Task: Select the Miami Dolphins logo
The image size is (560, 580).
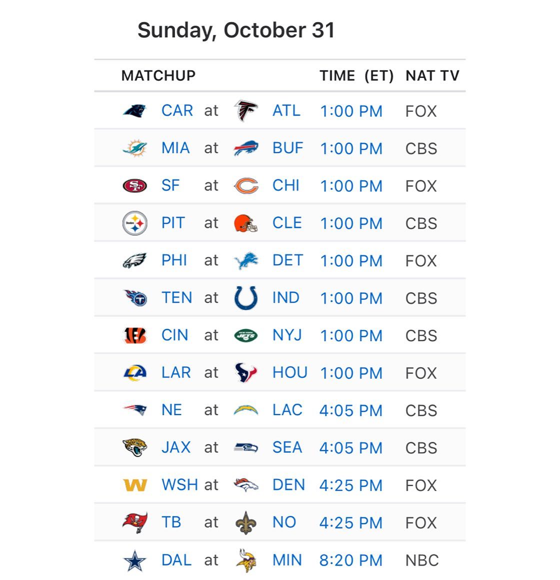Action: [x=134, y=148]
